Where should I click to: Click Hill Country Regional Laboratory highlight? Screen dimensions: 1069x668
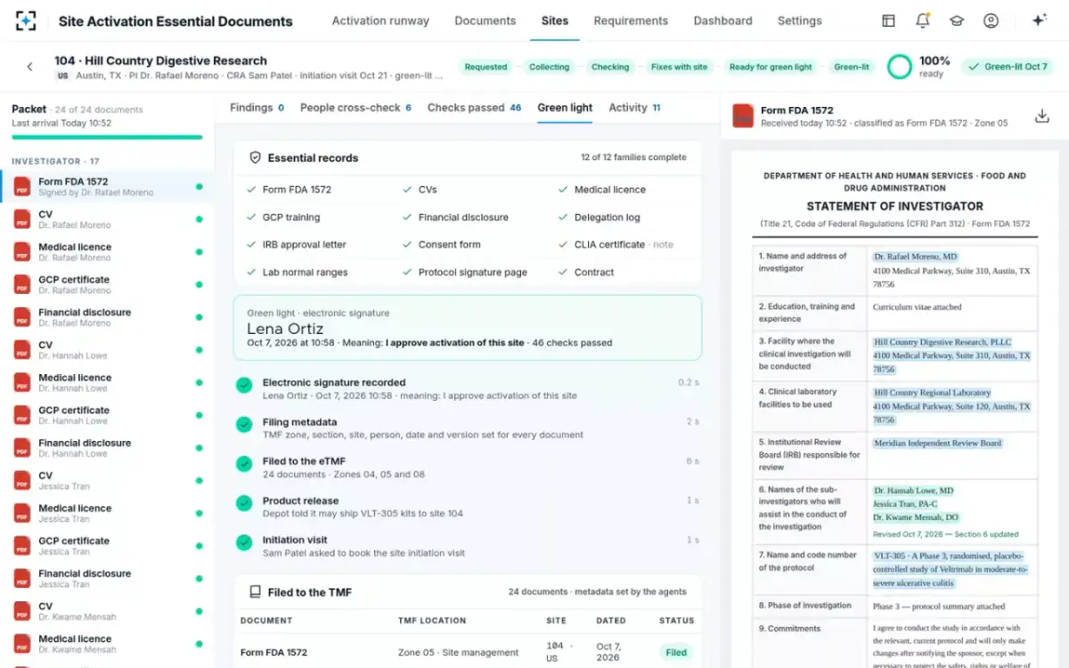tap(932, 393)
